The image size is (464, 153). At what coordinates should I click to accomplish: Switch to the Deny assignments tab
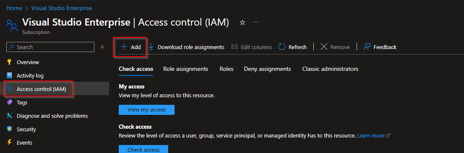point(268,69)
